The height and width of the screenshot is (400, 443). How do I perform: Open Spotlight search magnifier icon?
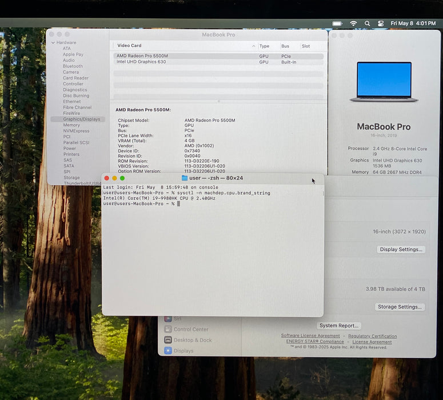367,24
